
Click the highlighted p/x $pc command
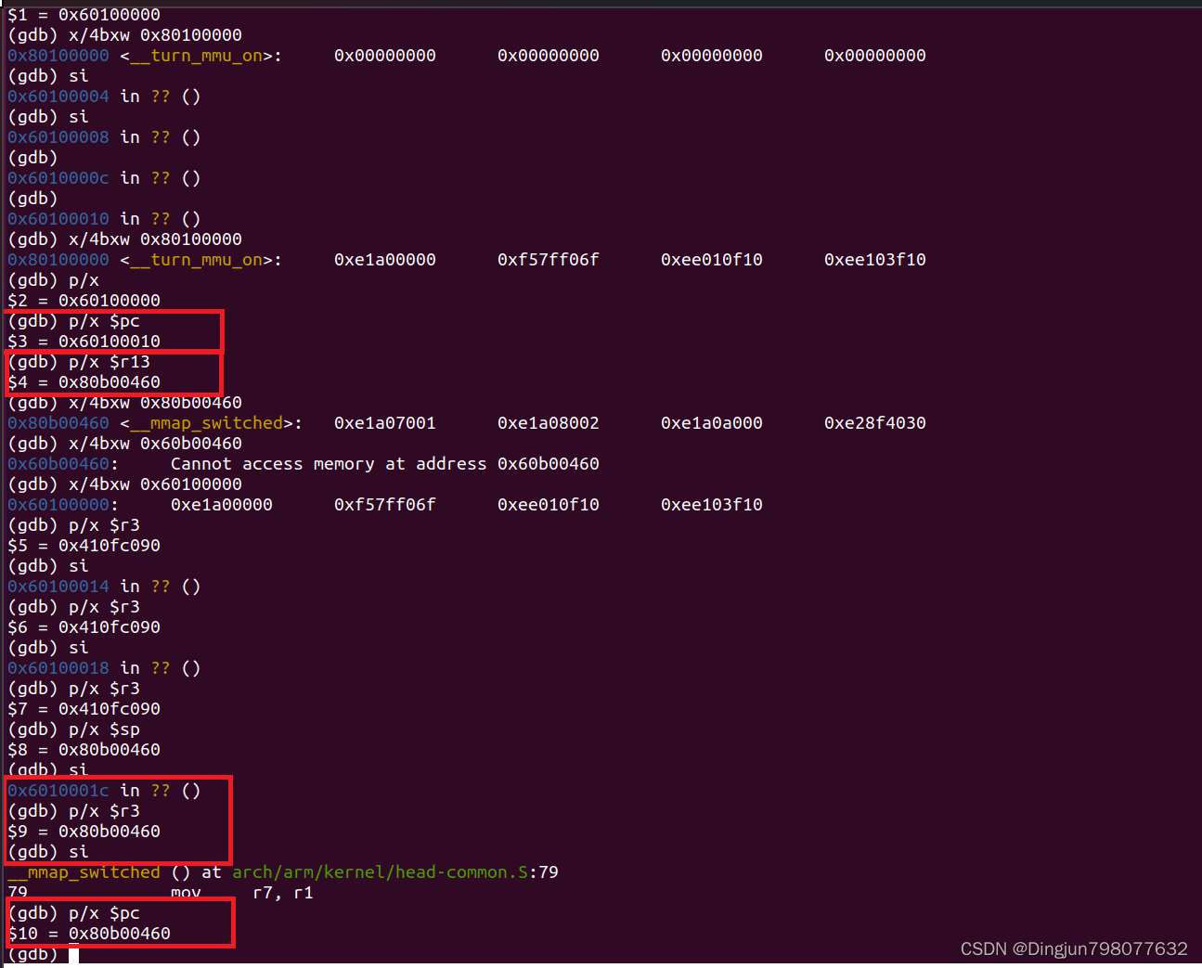tap(102, 320)
